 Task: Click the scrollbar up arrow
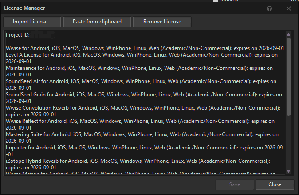(x=288, y=34)
